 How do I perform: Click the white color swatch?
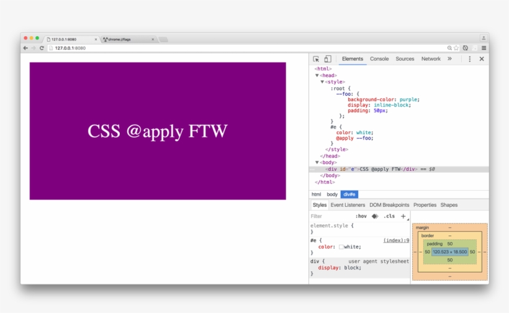coord(341,247)
